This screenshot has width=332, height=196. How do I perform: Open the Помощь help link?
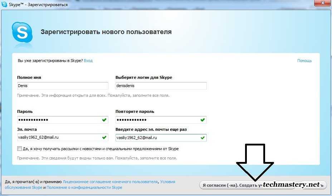click(x=304, y=61)
